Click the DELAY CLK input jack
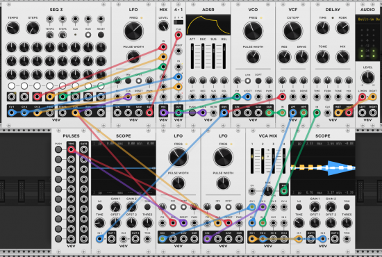Screen dimensions: 382x257 327,113
